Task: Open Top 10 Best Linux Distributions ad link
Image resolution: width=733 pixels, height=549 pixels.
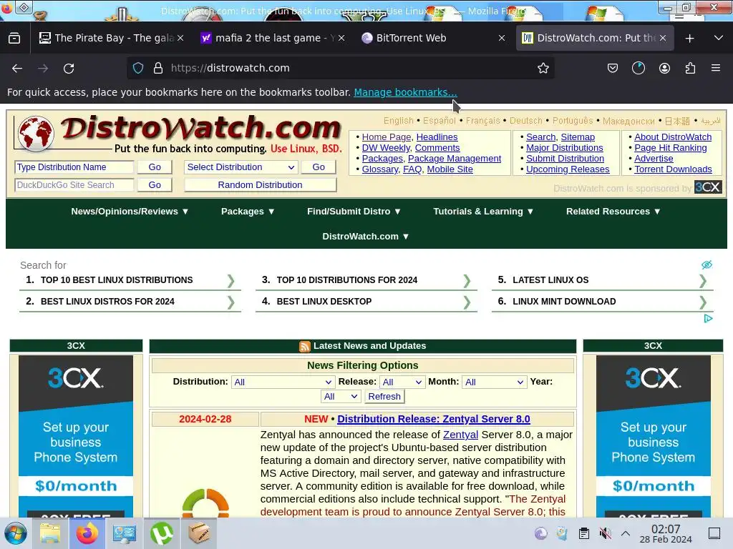Action: tap(130, 280)
